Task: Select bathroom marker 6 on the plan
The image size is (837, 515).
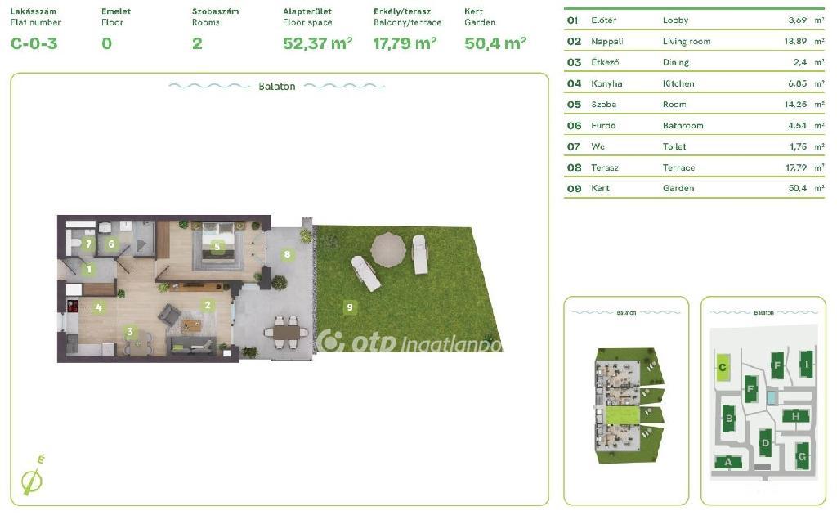Action: coord(112,244)
